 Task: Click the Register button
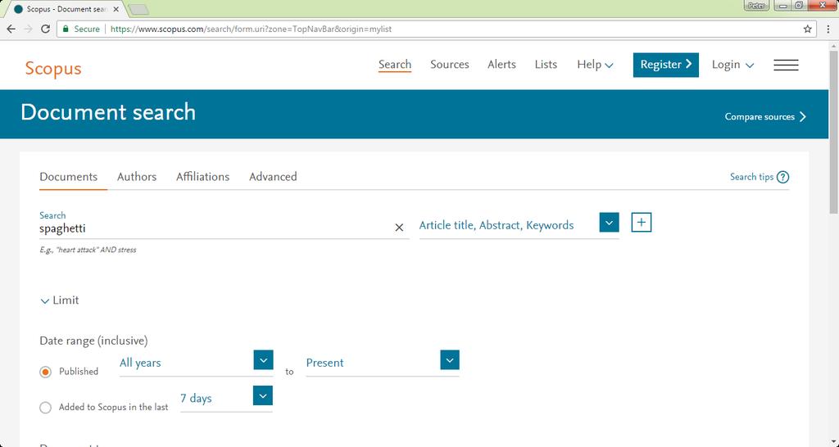pyautogui.click(x=665, y=65)
